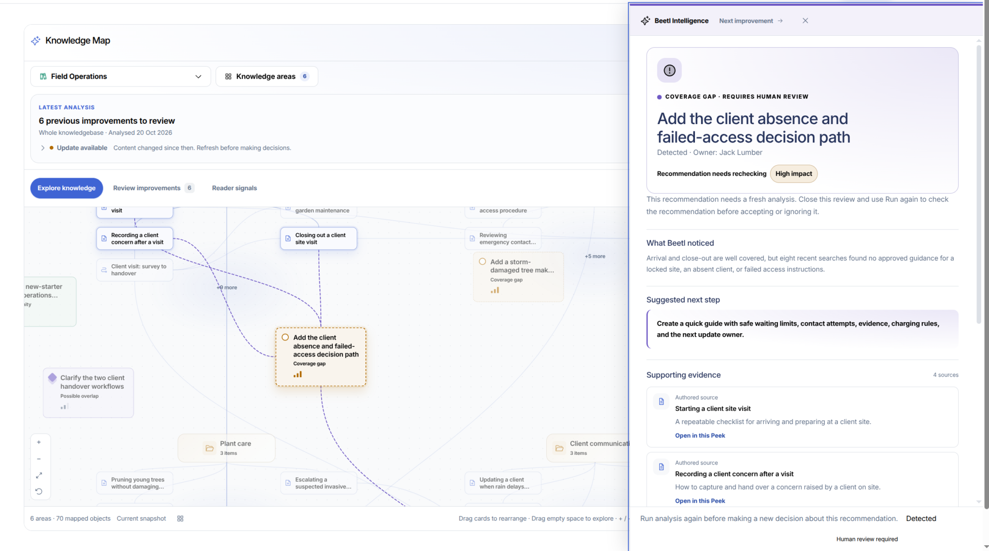Open the Client communication folder

pos(588,448)
